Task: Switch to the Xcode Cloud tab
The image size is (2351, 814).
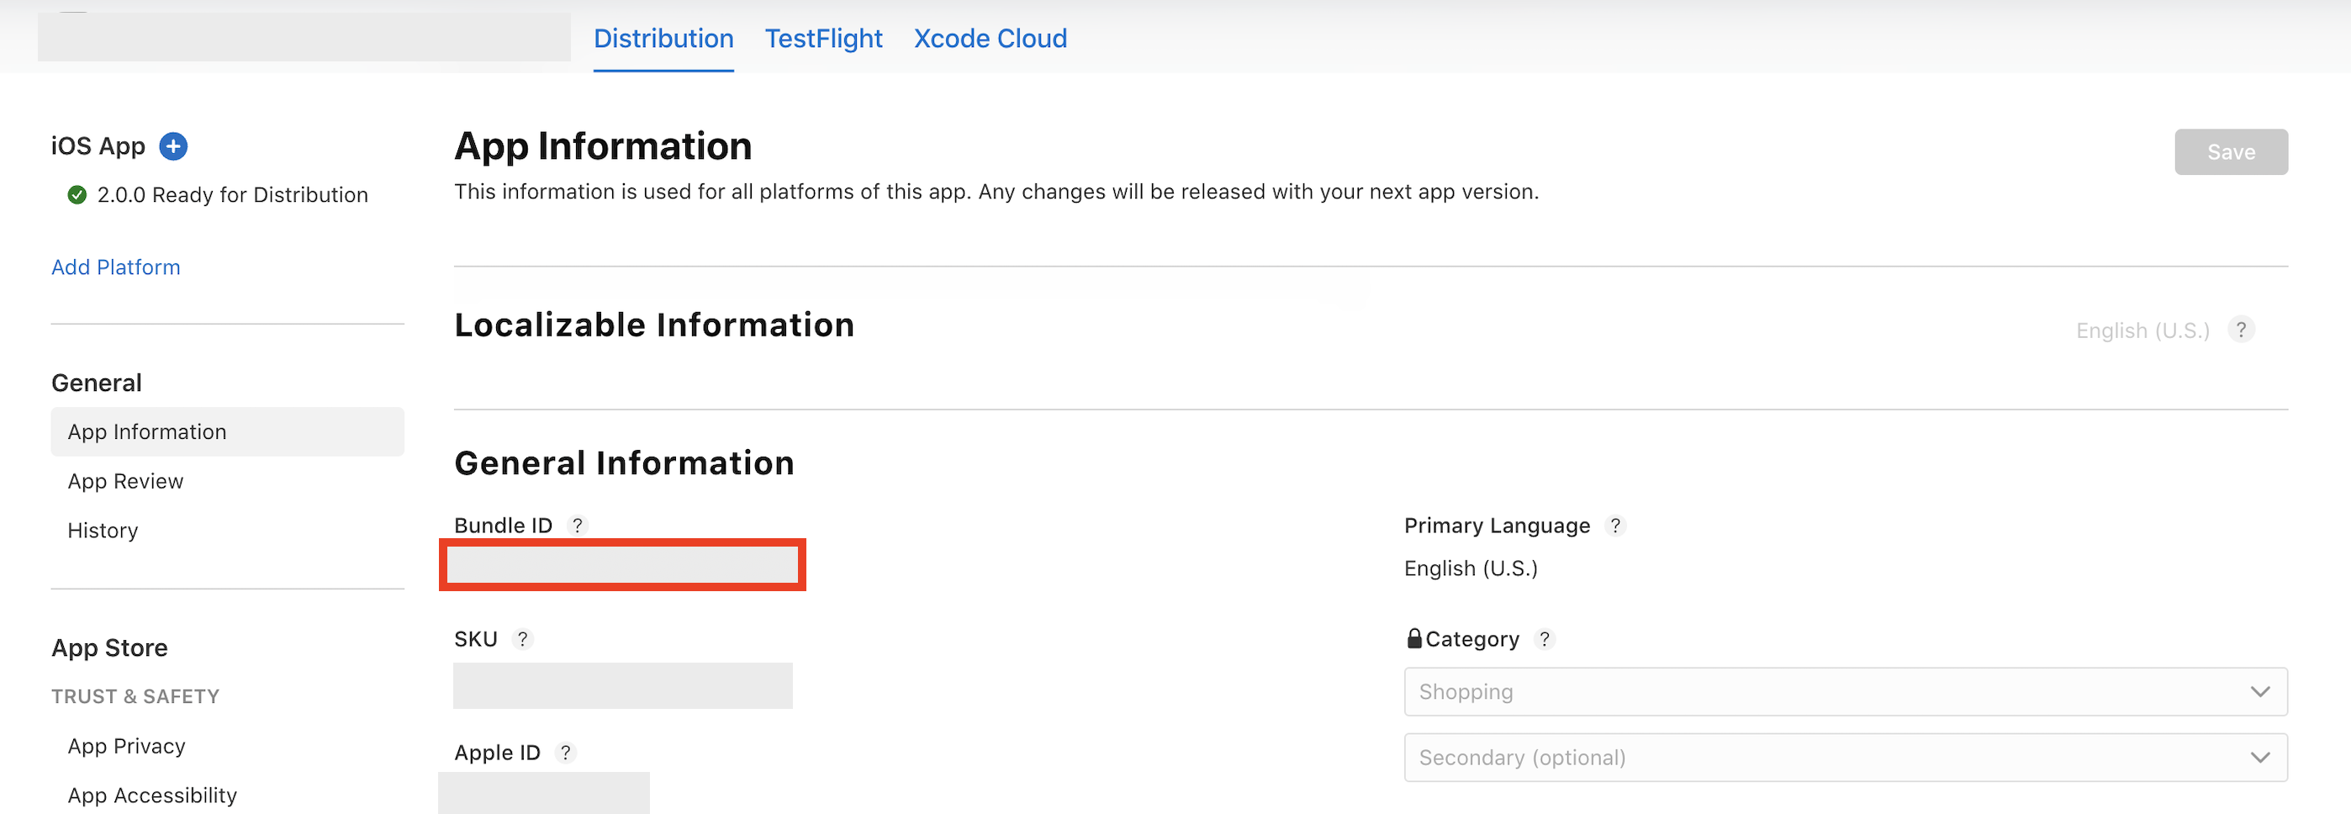Action: [x=991, y=39]
